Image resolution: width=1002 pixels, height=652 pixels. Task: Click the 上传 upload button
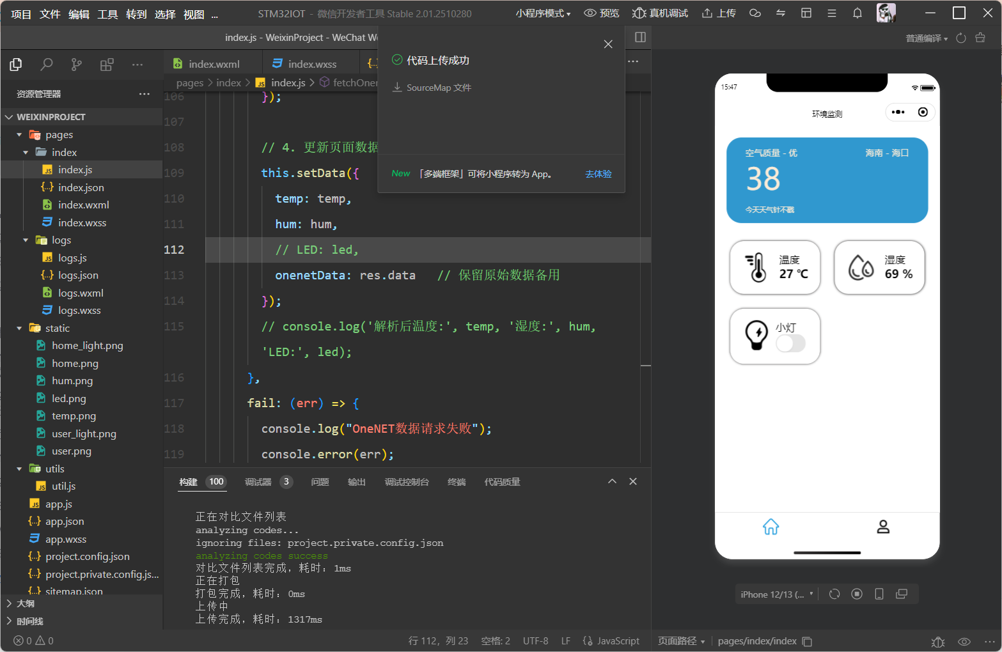coord(719,13)
